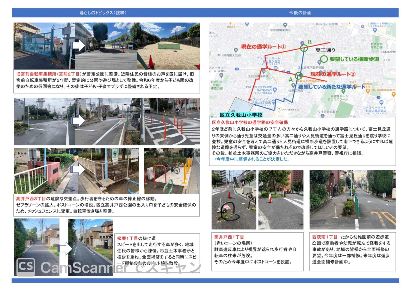Click the heading 区立久我山小学校の通学路の安全確保
Image resolution: width=411 pixels, height=291 pixels.
tap(250, 123)
